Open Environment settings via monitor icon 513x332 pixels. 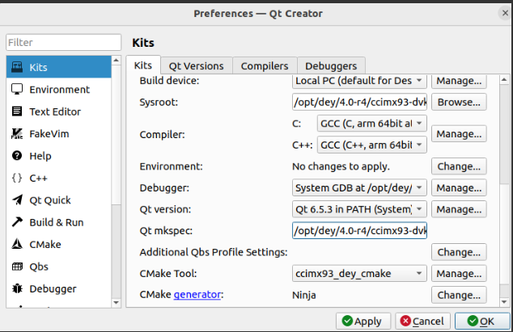(17, 89)
